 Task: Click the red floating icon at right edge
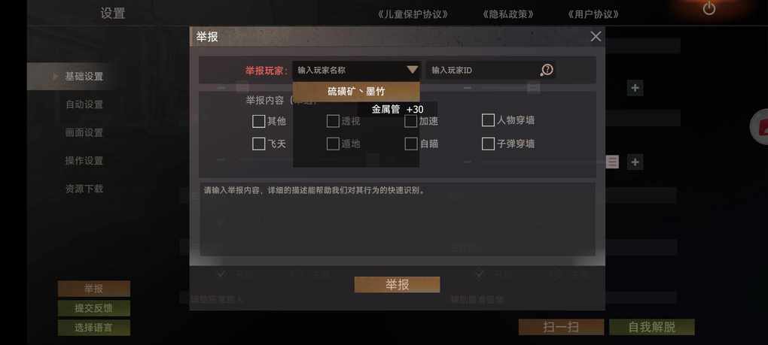click(760, 127)
